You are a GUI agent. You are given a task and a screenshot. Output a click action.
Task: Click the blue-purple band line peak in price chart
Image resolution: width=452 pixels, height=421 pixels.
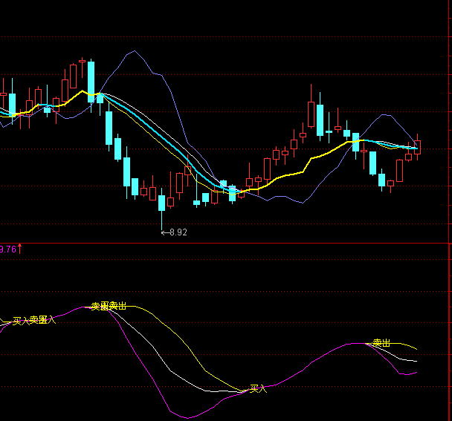pos(134,52)
